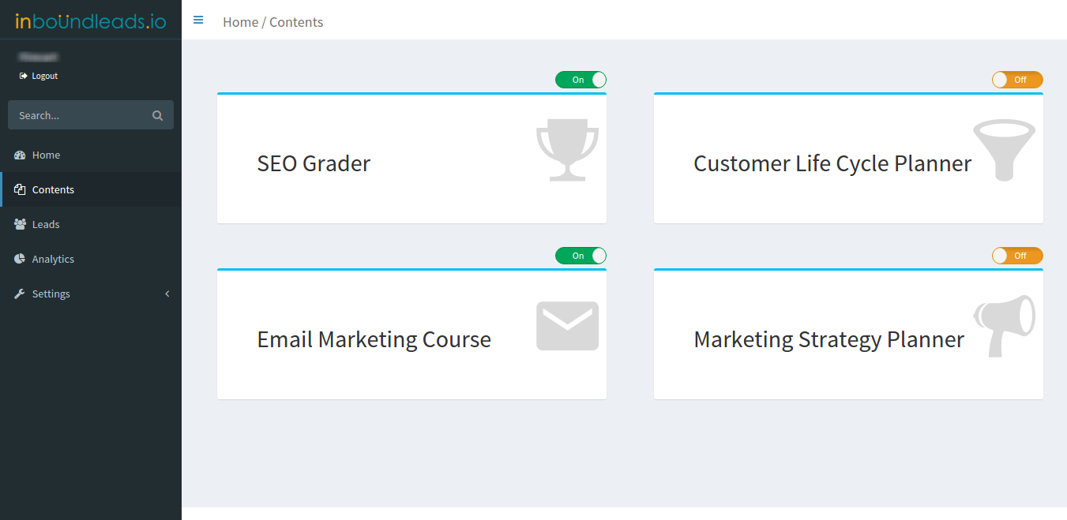
Task: Click the Leads users icon in sidebar
Action: [x=19, y=224]
